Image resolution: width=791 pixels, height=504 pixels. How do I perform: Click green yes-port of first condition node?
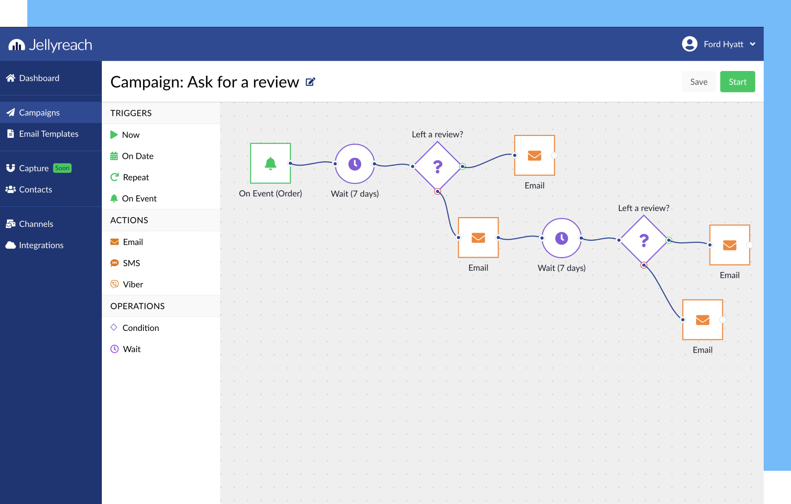pyautogui.click(x=463, y=167)
